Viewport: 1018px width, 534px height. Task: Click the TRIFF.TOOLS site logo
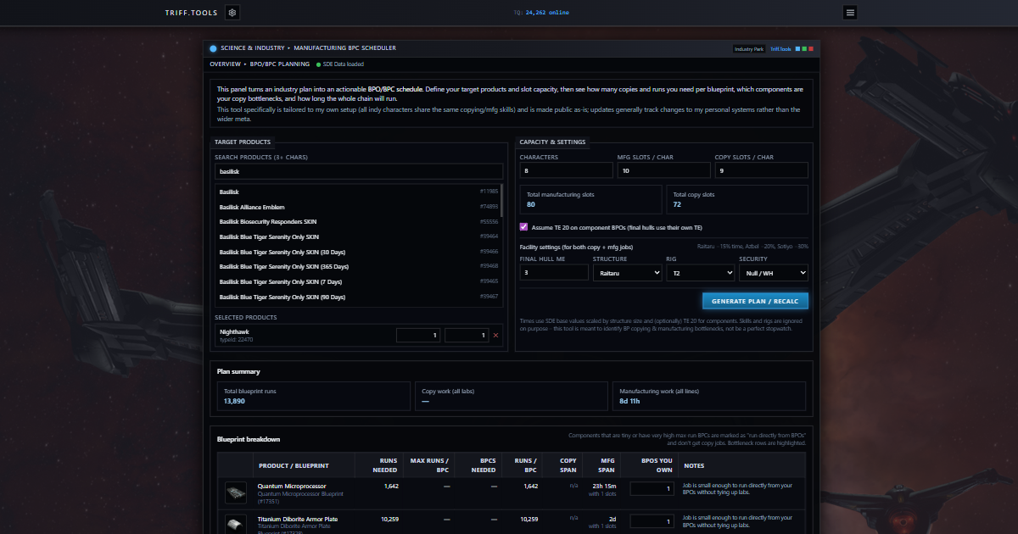tap(191, 13)
